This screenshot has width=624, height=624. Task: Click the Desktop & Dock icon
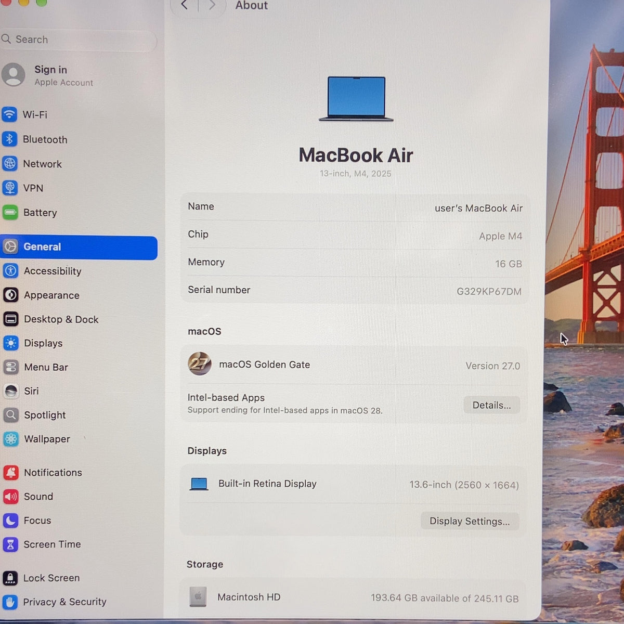pyautogui.click(x=11, y=319)
